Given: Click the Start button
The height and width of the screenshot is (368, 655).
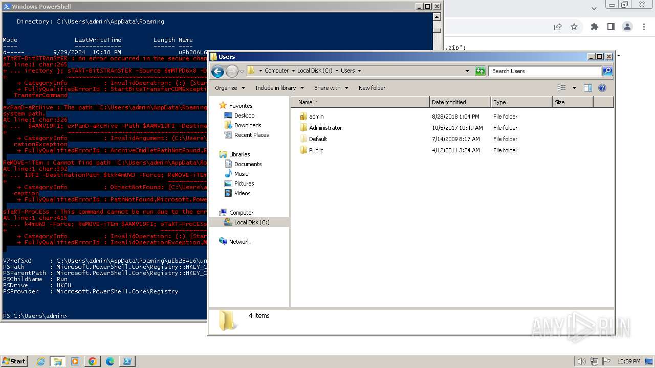Looking at the screenshot, I should click(x=14, y=361).
